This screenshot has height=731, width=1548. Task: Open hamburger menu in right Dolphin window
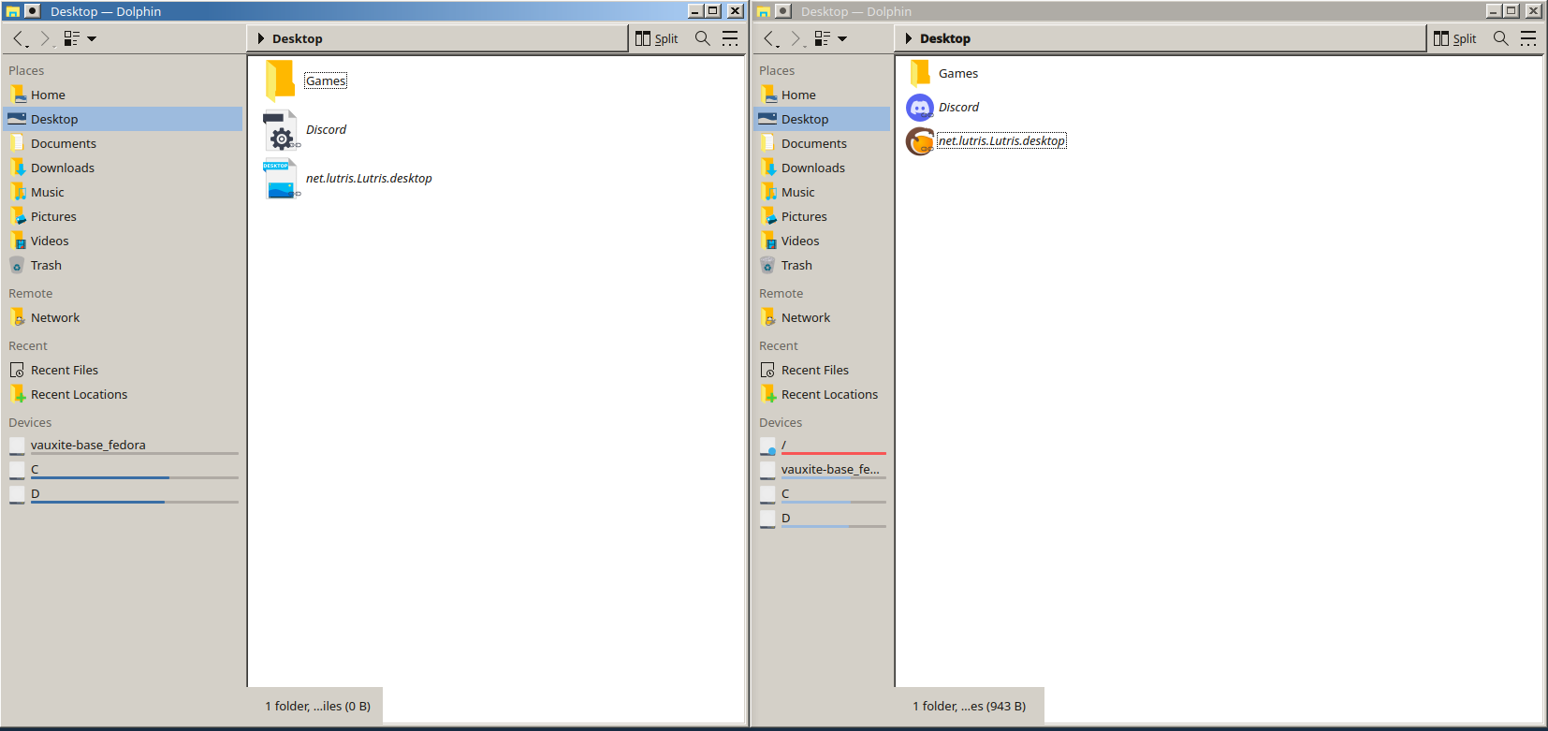(x=1528, y=38)
